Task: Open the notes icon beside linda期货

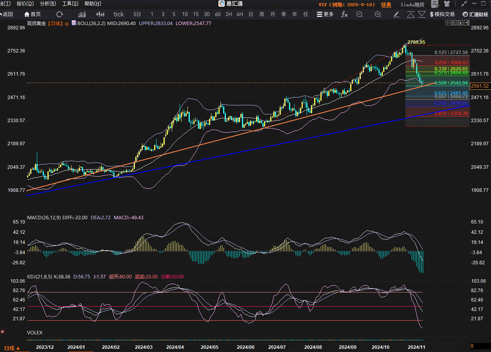Action: (x=435, y=4)
